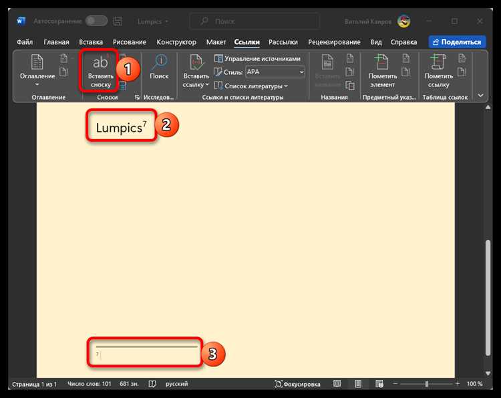Switch to the Рецензирование tab
The height and width of the screenshot is (398, 501).
(x=334, y=42)
